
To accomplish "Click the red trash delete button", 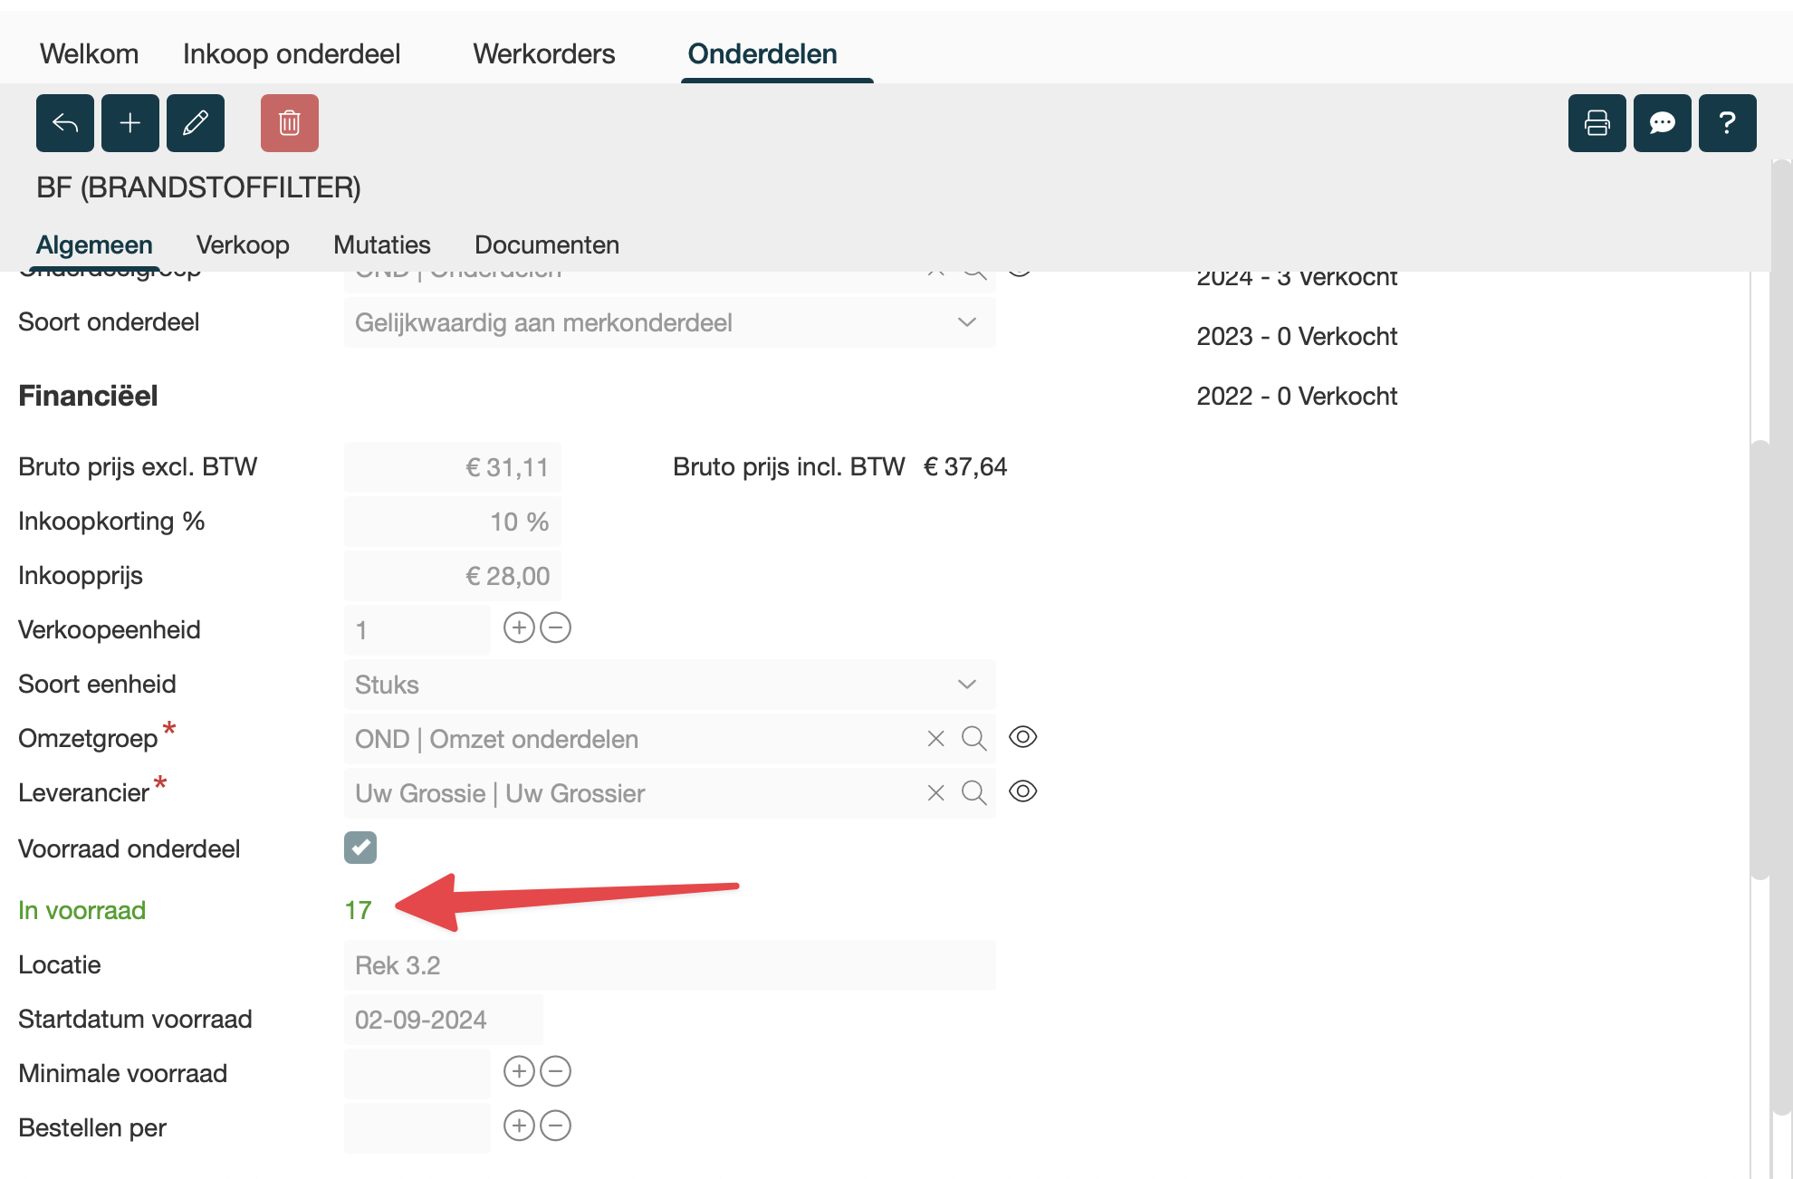I will 290,123.
